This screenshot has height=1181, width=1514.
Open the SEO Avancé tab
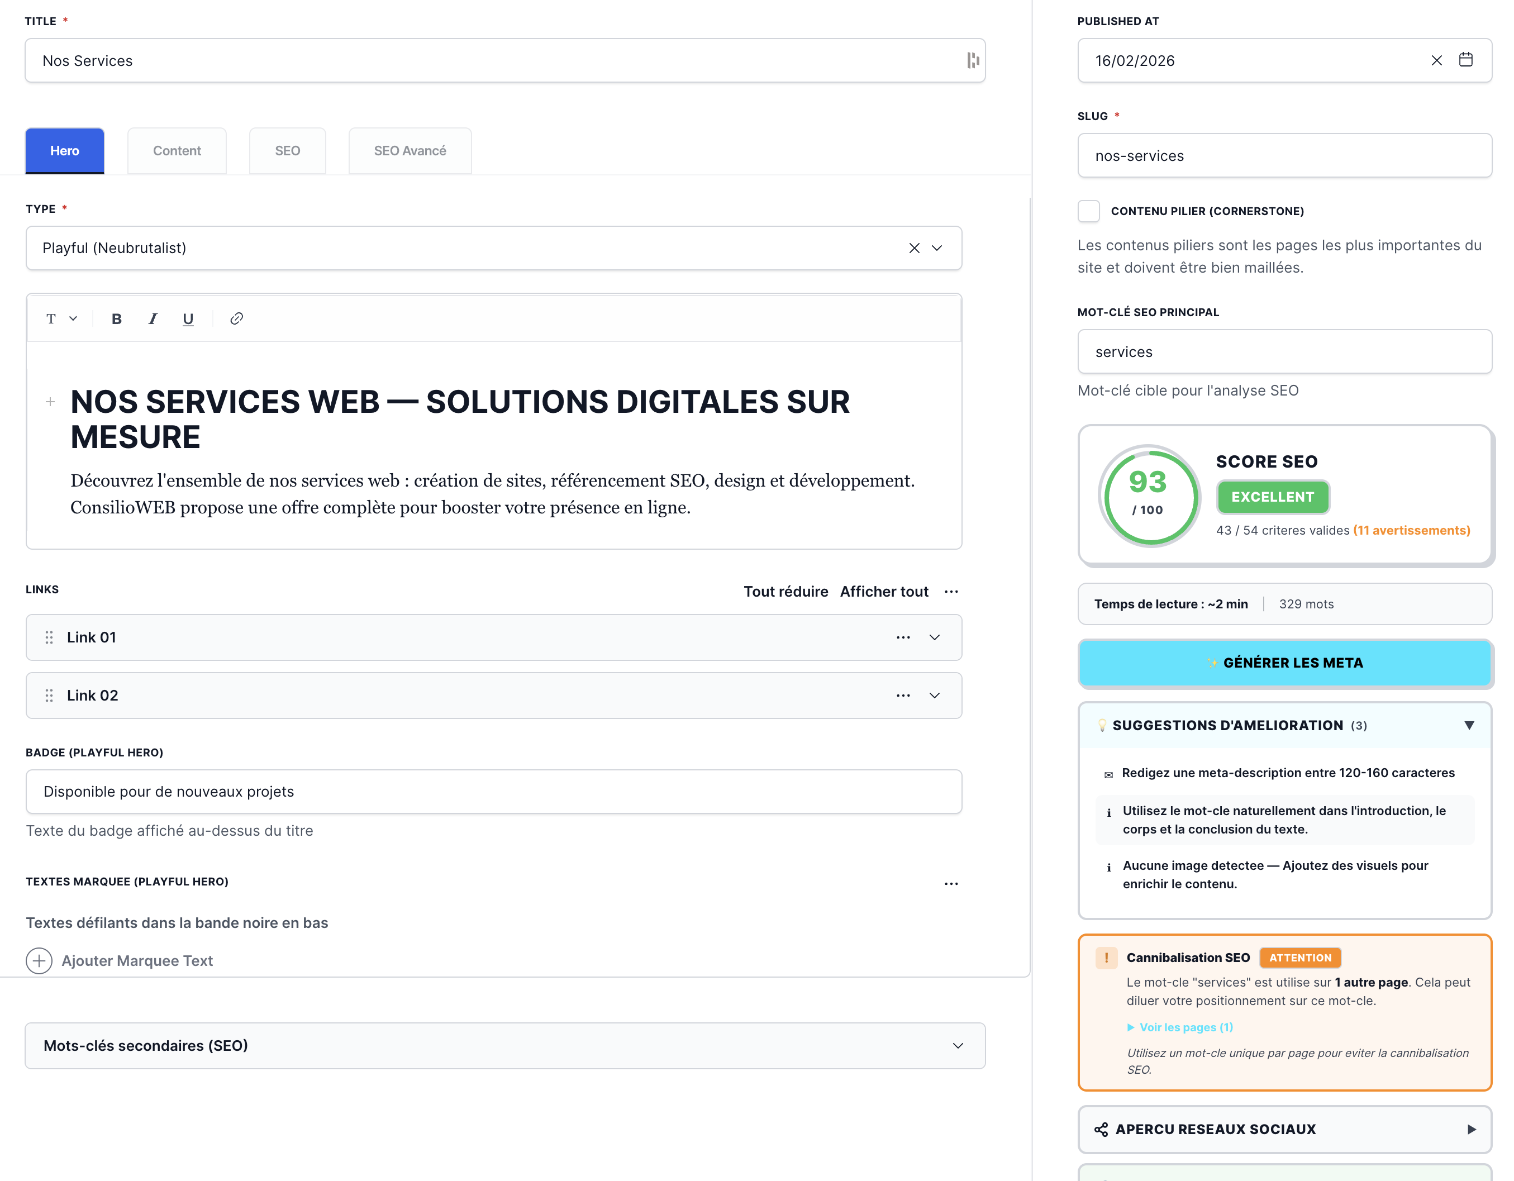[410, 150]
